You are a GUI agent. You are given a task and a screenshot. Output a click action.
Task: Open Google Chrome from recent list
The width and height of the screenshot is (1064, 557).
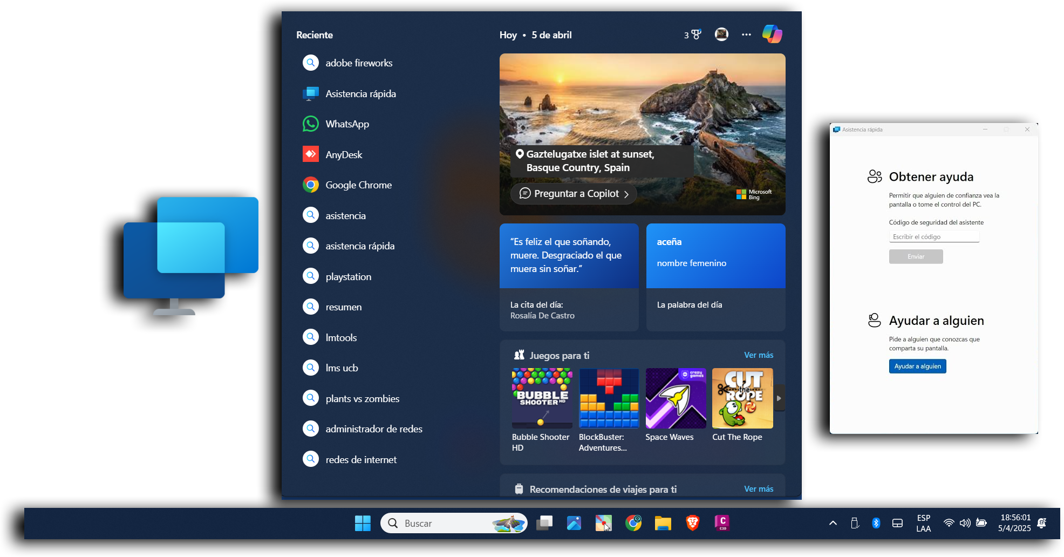(358, 185)
